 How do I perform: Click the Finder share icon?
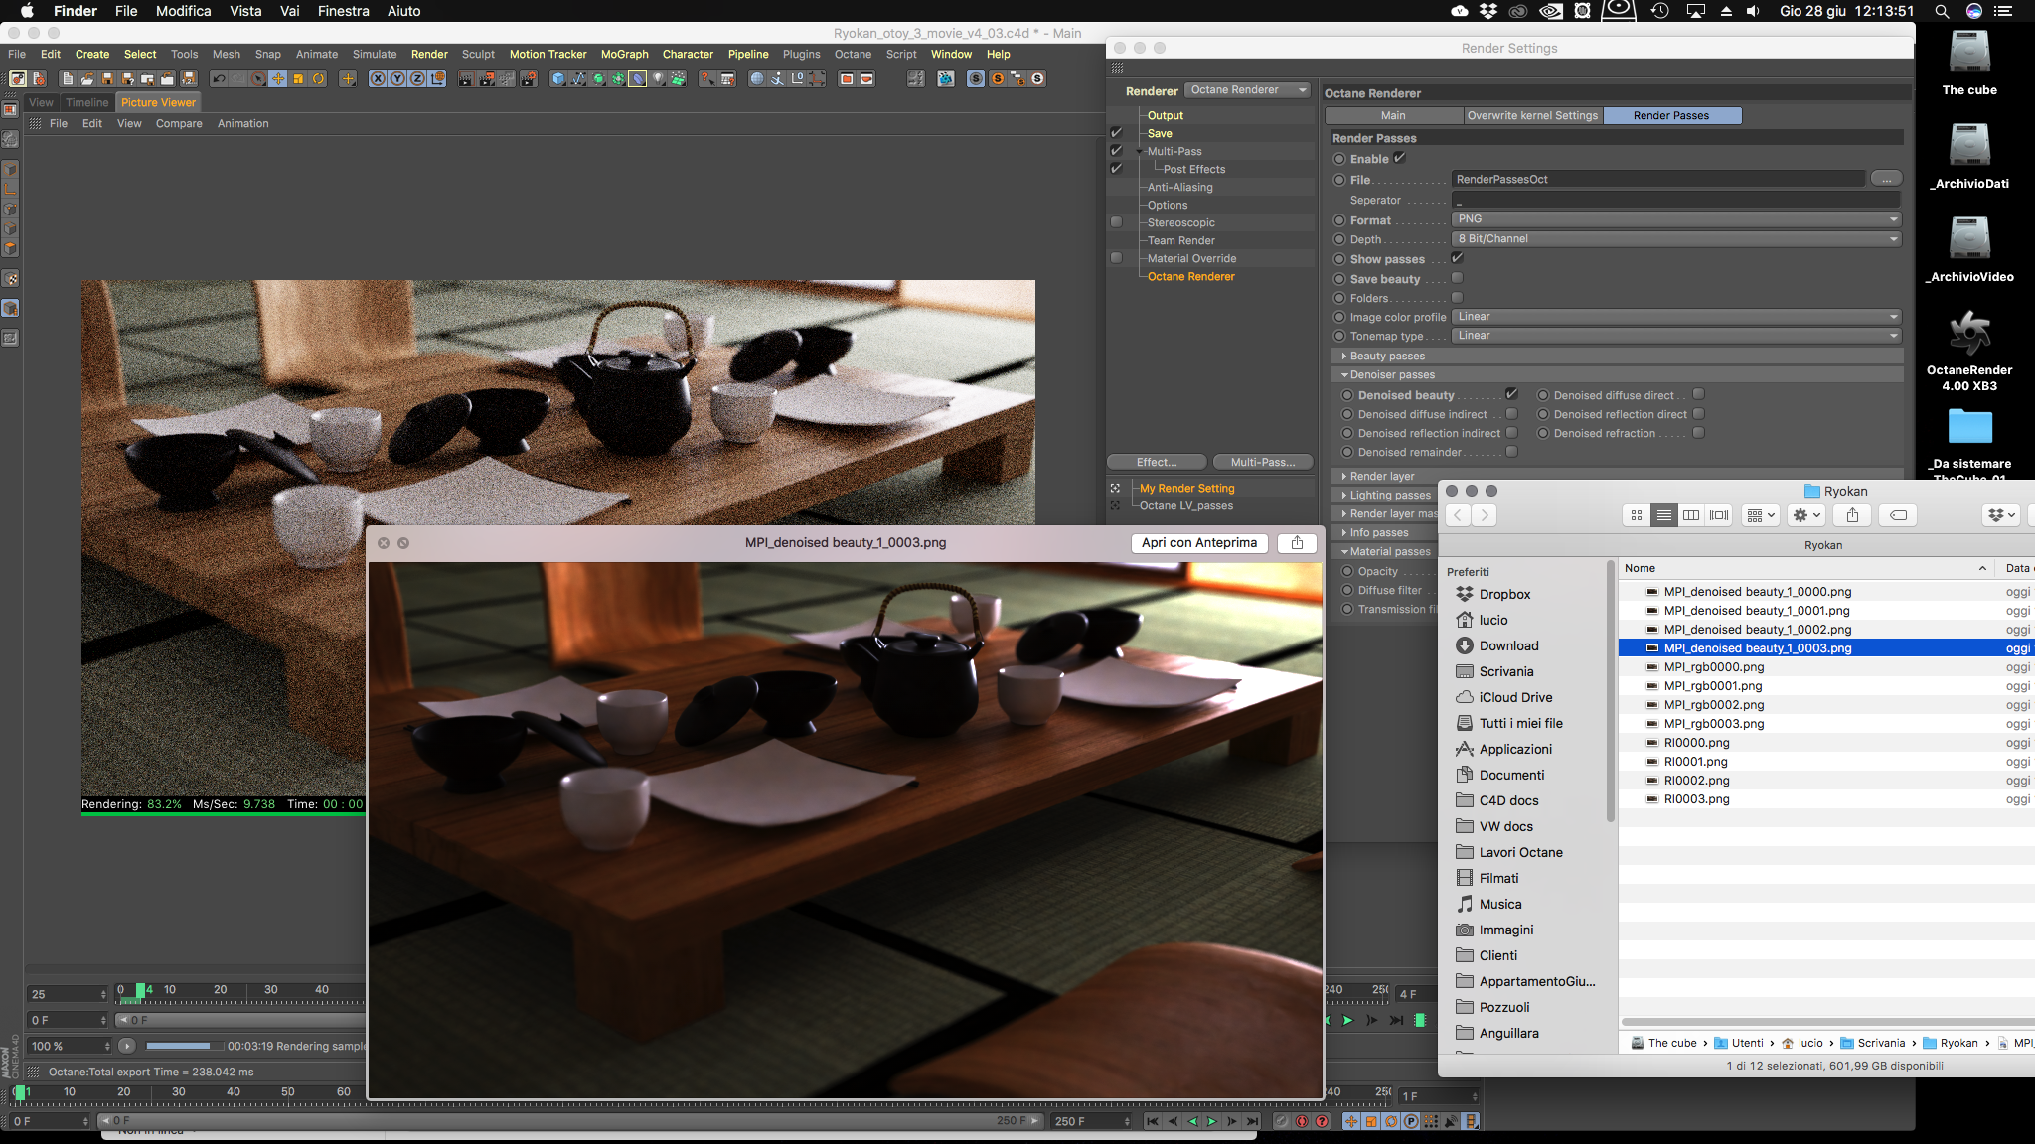coord(1852,515)
